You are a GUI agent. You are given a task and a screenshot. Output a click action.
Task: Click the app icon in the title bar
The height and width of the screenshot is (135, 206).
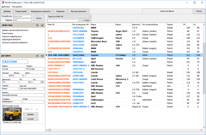(x=2, y=2)
